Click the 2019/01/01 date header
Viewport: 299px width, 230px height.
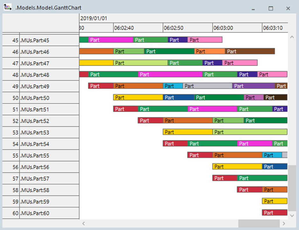tap(94, 18)
